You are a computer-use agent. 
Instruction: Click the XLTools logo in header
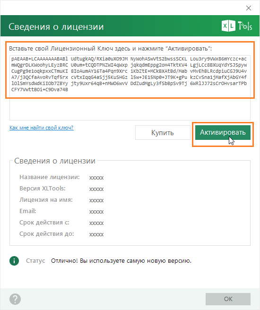pyautogui.click(x=237, y=26)
